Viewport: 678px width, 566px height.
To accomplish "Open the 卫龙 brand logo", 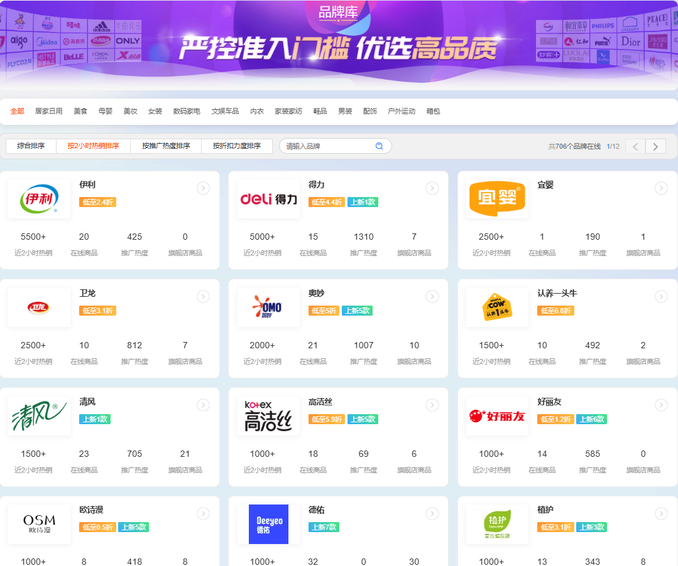I will [40, 307].
